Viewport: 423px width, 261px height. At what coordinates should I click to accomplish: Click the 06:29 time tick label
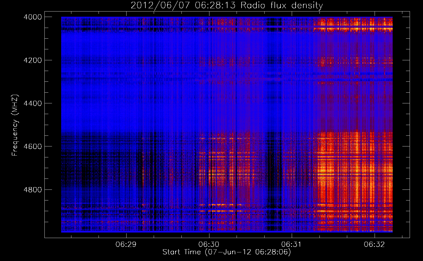pos(126,244)
